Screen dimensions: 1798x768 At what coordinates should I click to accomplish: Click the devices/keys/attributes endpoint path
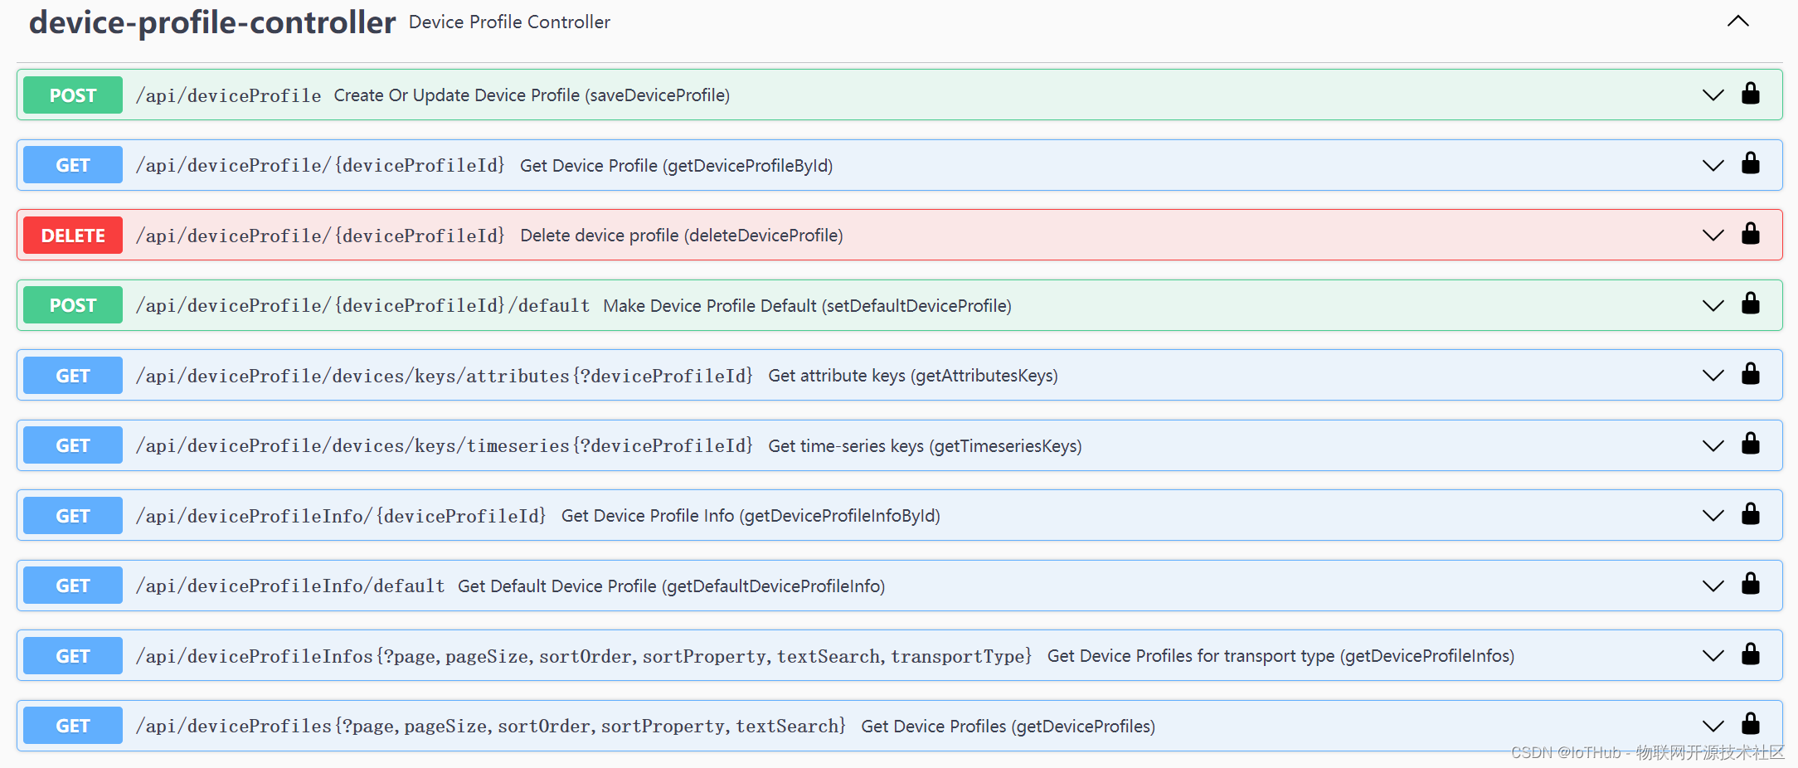click(x=445, y=376)
